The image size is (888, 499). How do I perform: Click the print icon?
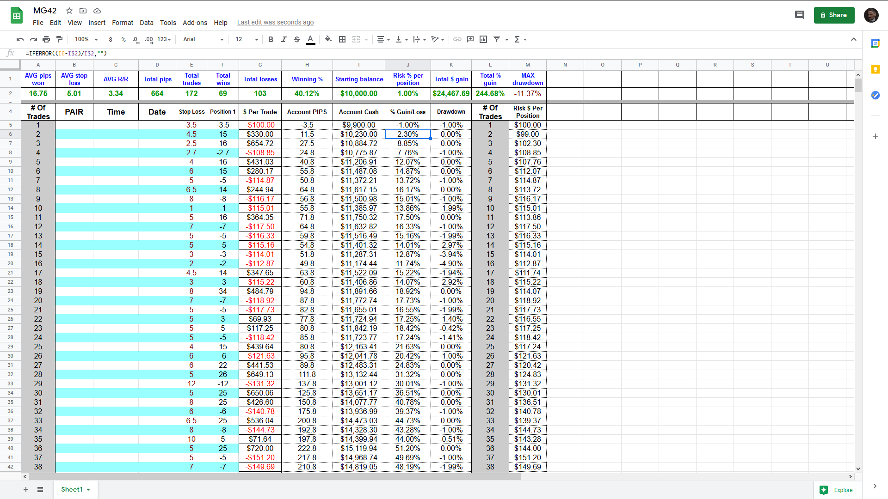46,39
